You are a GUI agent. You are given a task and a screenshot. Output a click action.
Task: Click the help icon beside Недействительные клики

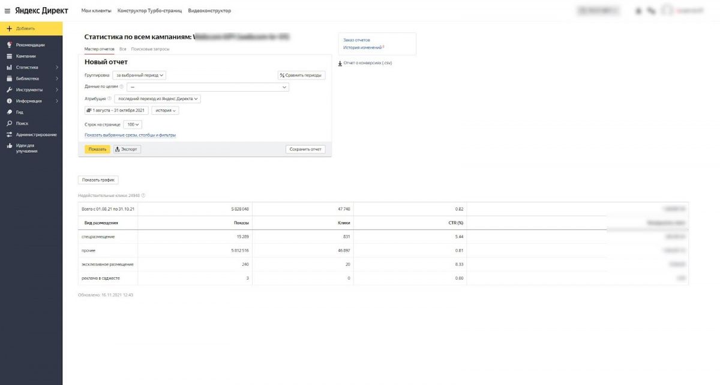143,195
